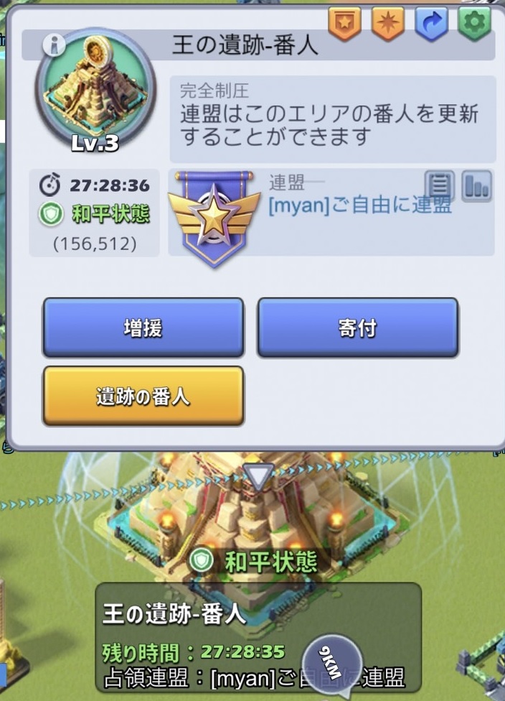The width and height of the screenshot is (505, 701).
Task: Tap the alliance star banner emblem
Action: (x=214, y=218)
